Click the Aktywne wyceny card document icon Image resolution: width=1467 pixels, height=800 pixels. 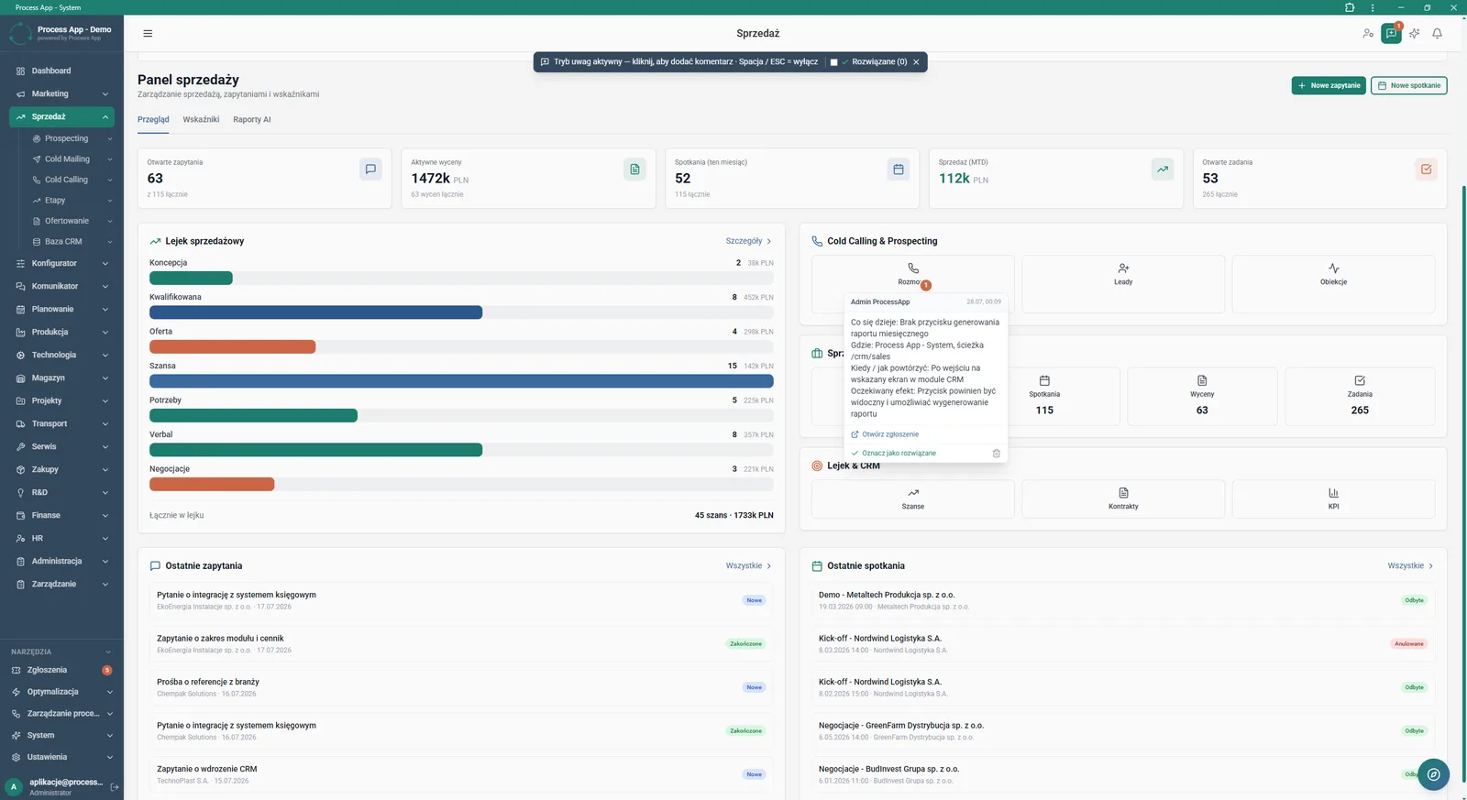click(634, 170)
